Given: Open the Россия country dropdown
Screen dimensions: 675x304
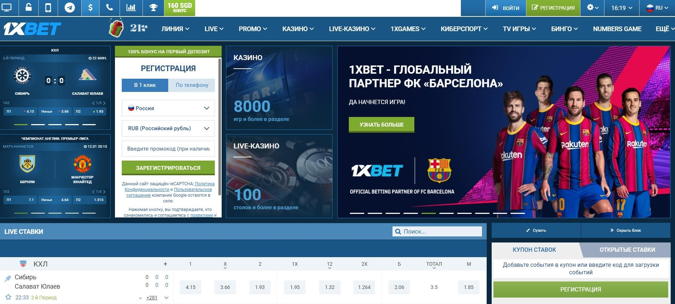Looking at the screenshot, I should click(168, 108).
